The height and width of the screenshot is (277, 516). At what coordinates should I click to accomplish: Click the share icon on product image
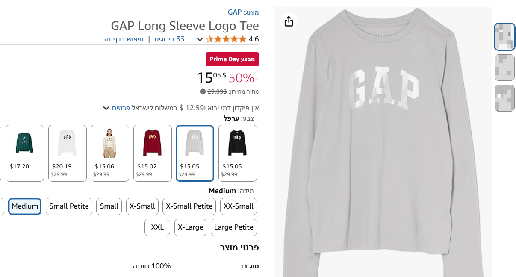pos(289,21)
